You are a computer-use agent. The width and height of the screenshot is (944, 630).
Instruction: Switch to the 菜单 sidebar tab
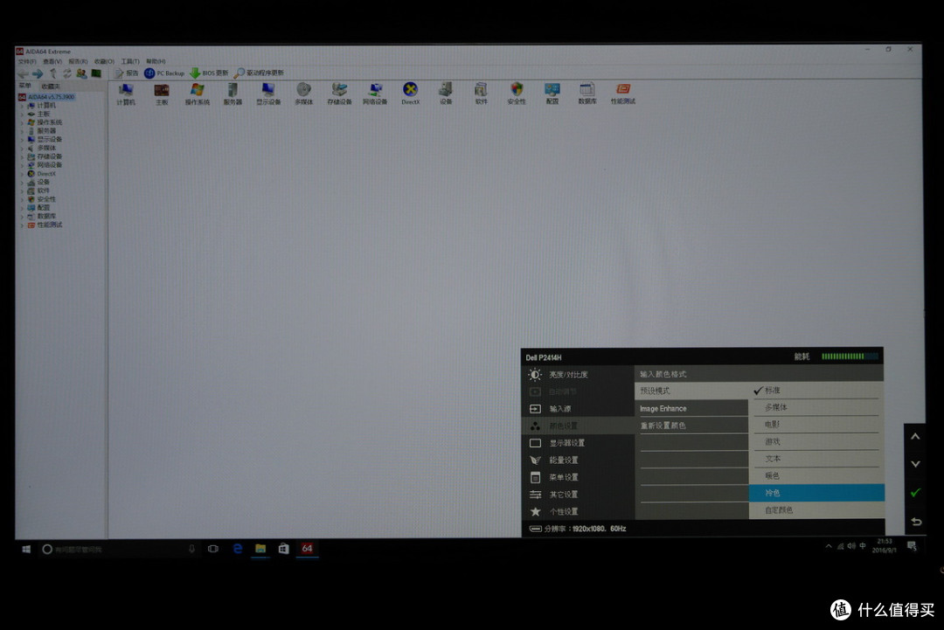(x=24, y=86)
